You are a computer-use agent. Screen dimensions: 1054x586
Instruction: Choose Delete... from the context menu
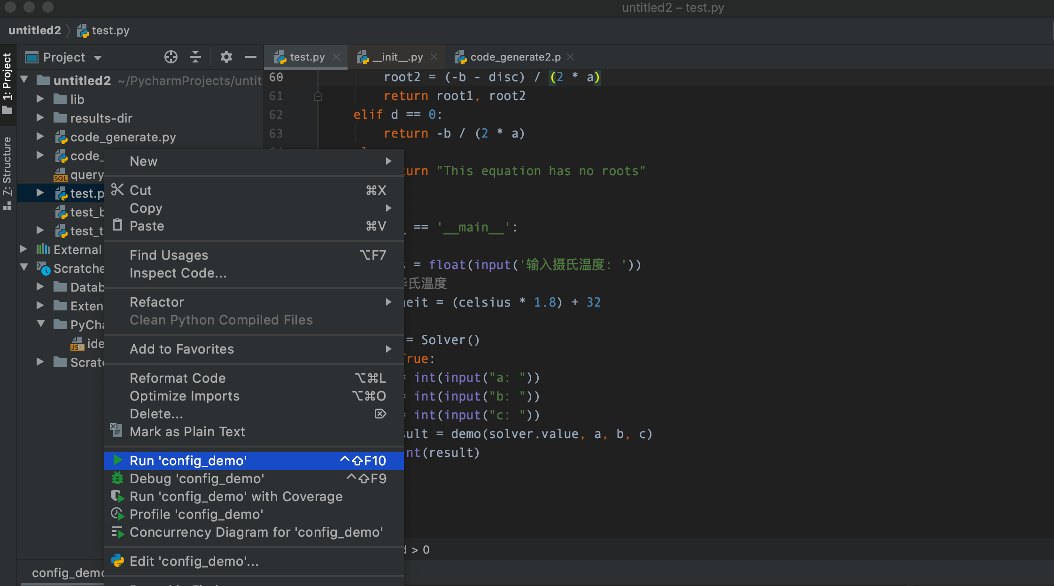coord(254,414)
